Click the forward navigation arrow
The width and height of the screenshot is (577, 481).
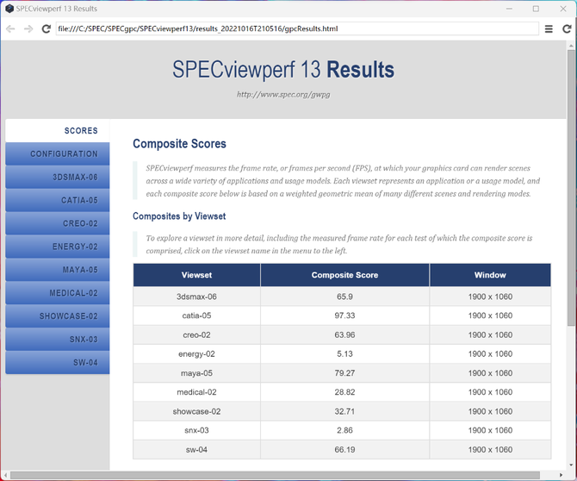pos(28,28)
